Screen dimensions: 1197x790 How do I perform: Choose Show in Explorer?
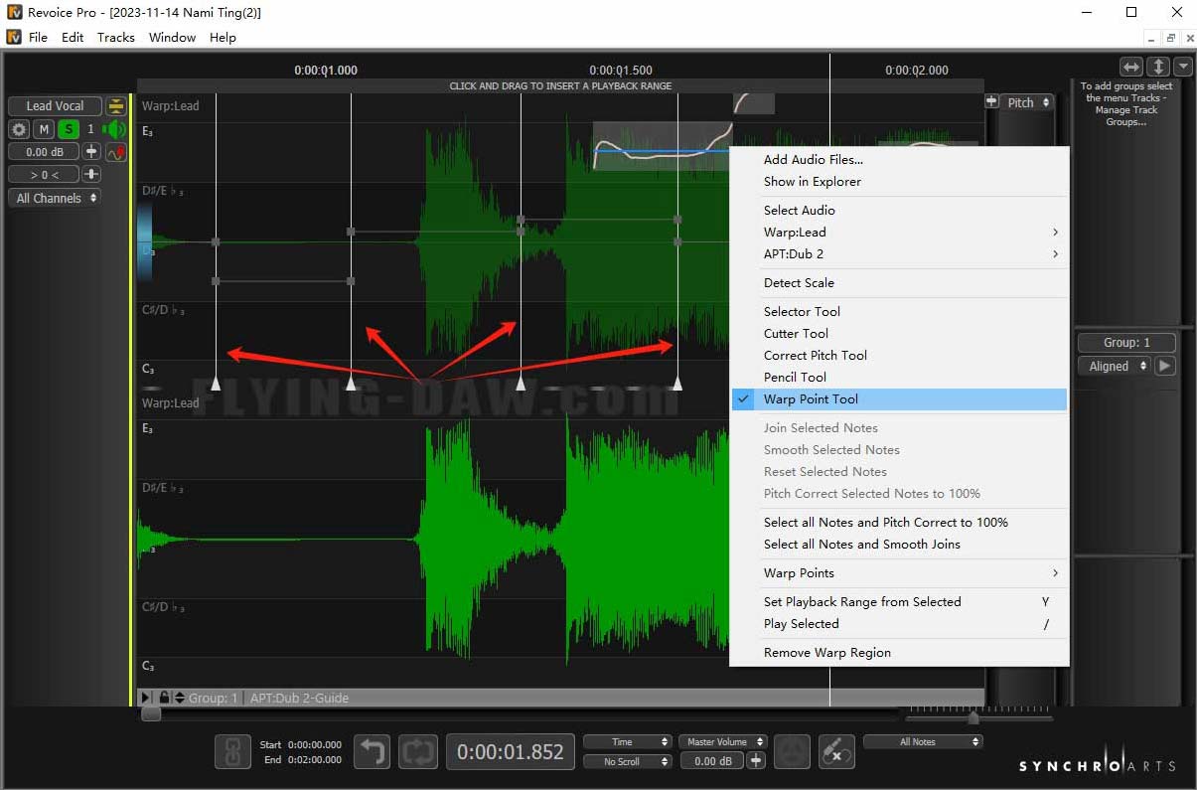(899, 182)
